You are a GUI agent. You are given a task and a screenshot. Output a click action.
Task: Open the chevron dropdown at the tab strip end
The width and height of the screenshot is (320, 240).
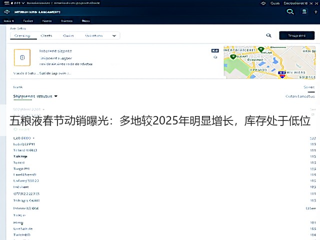pyautogui.click(x=114, y=35)
